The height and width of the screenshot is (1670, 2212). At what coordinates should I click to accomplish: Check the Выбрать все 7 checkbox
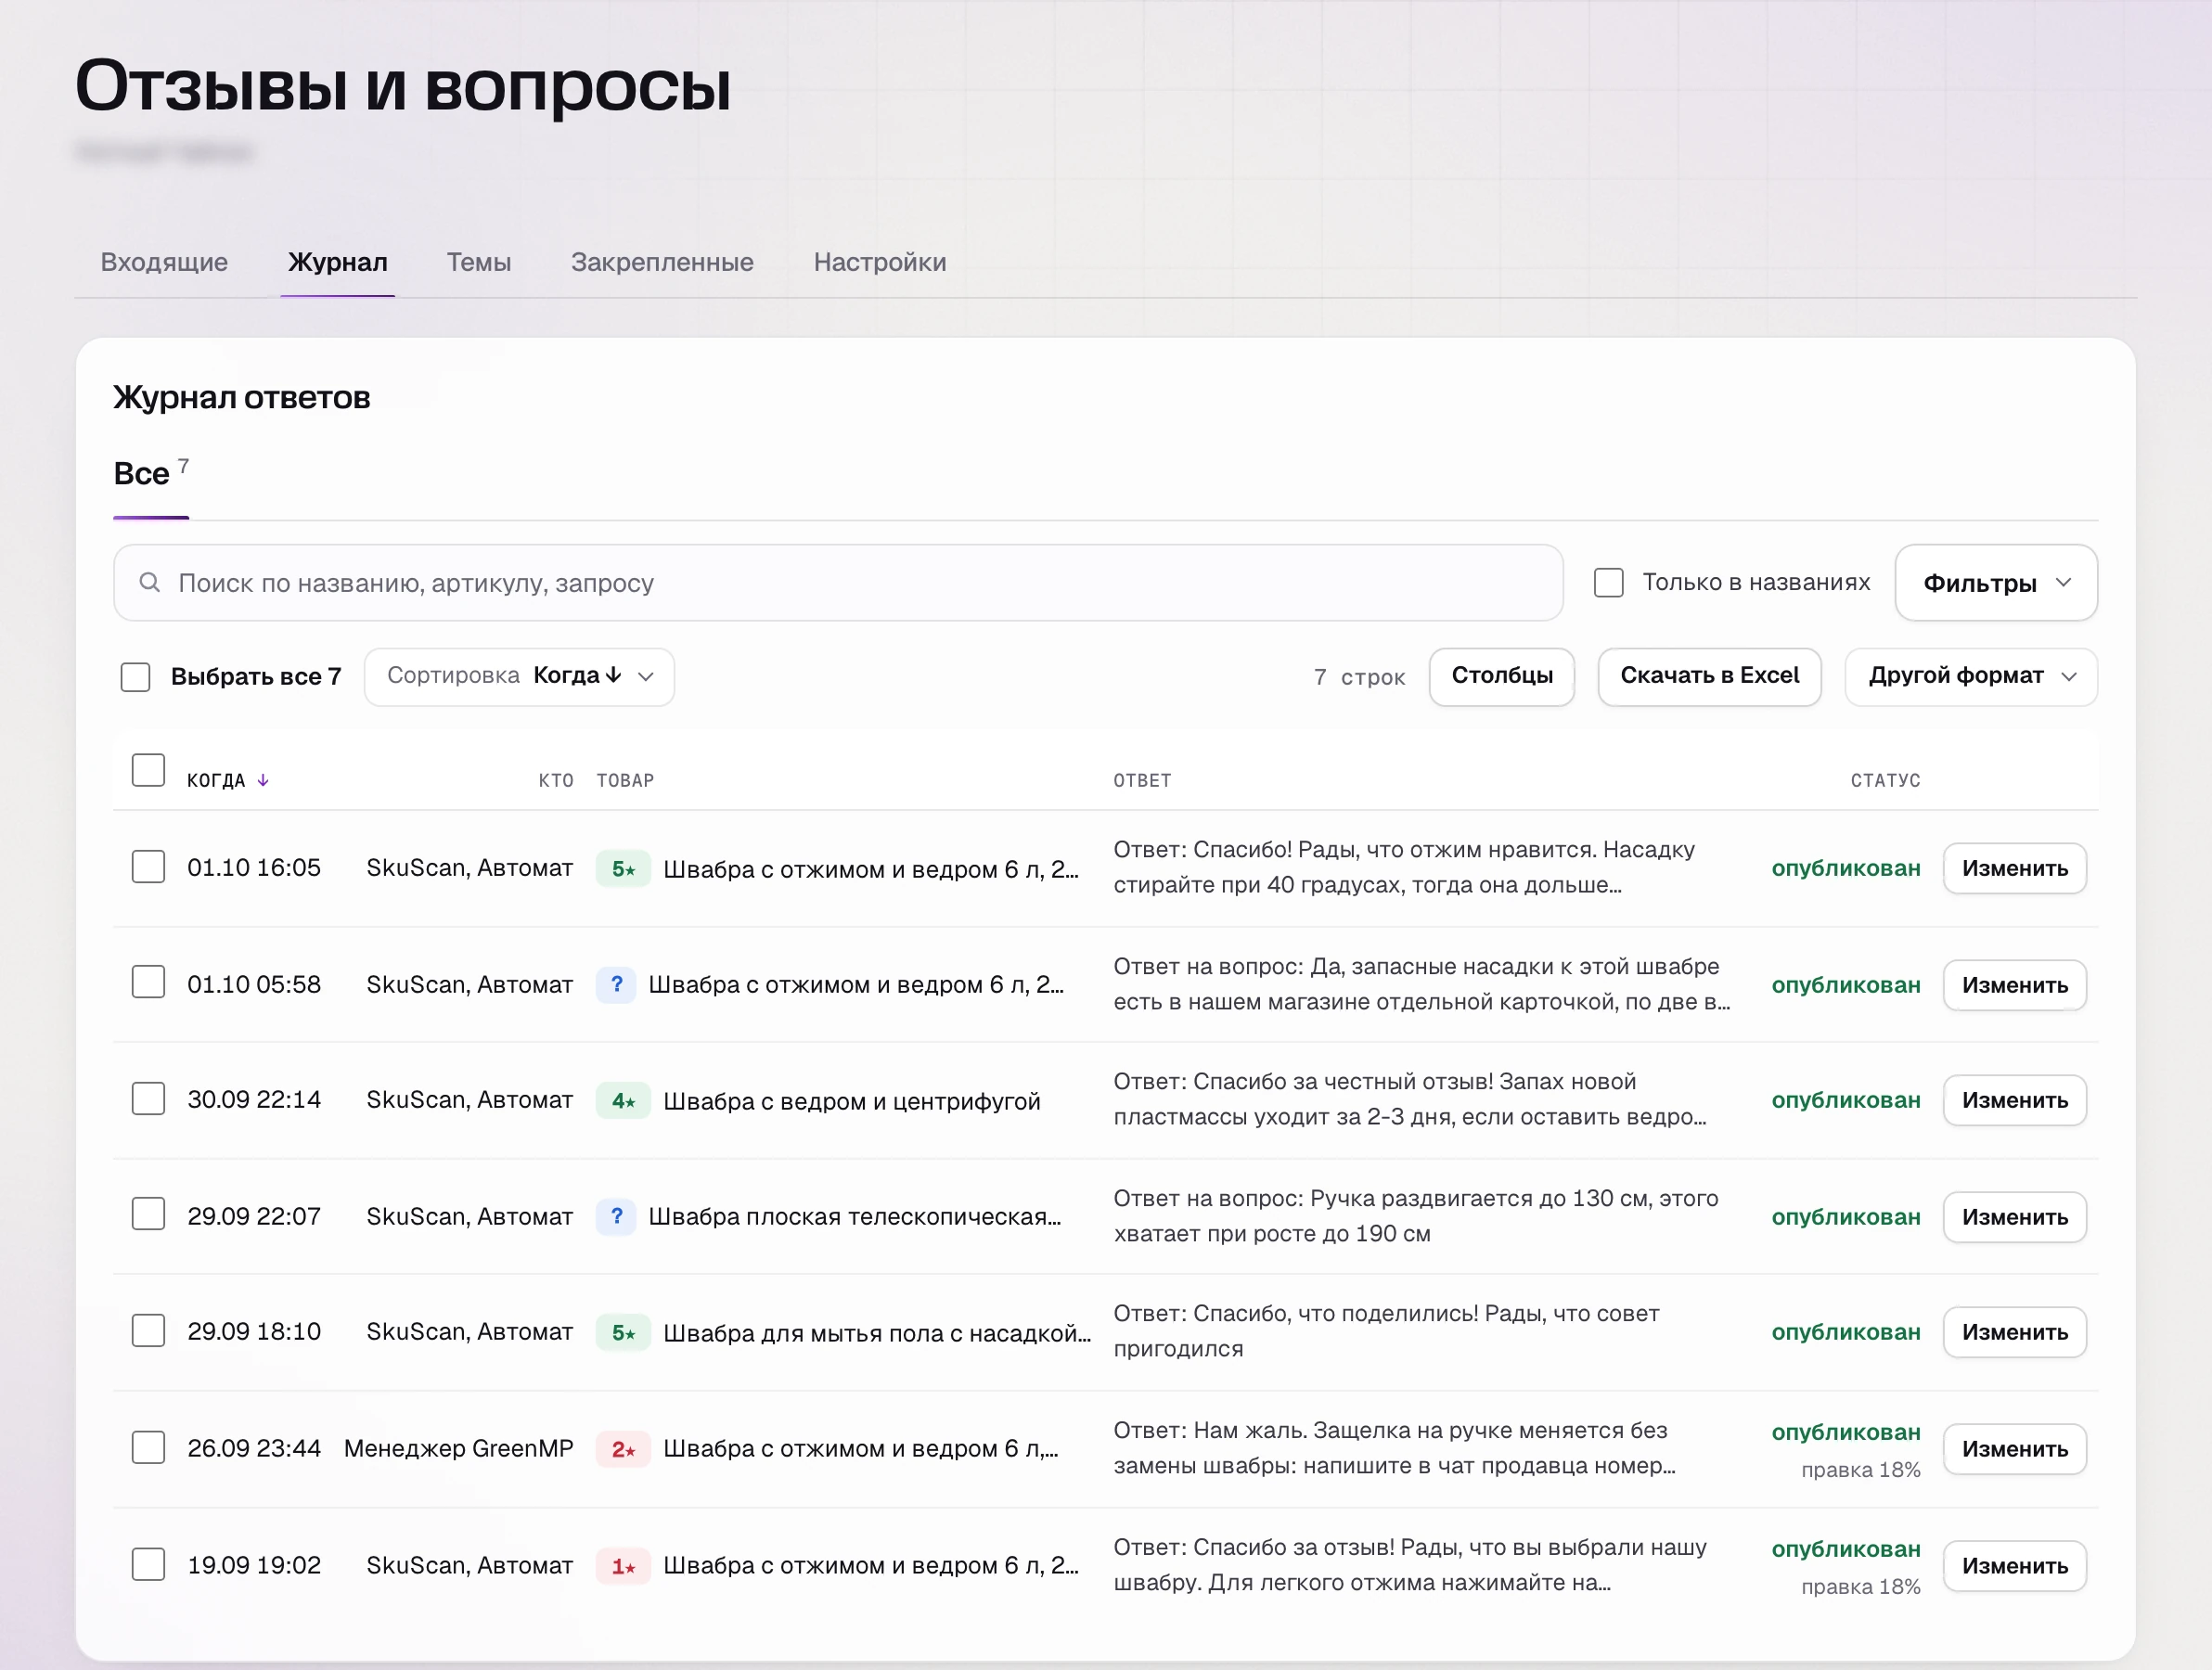pyautogui.click(x=135, y=677)
